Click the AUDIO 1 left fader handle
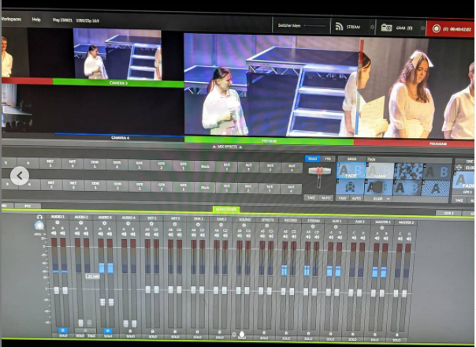Screen dimensions: 476x347 point(57,290)
